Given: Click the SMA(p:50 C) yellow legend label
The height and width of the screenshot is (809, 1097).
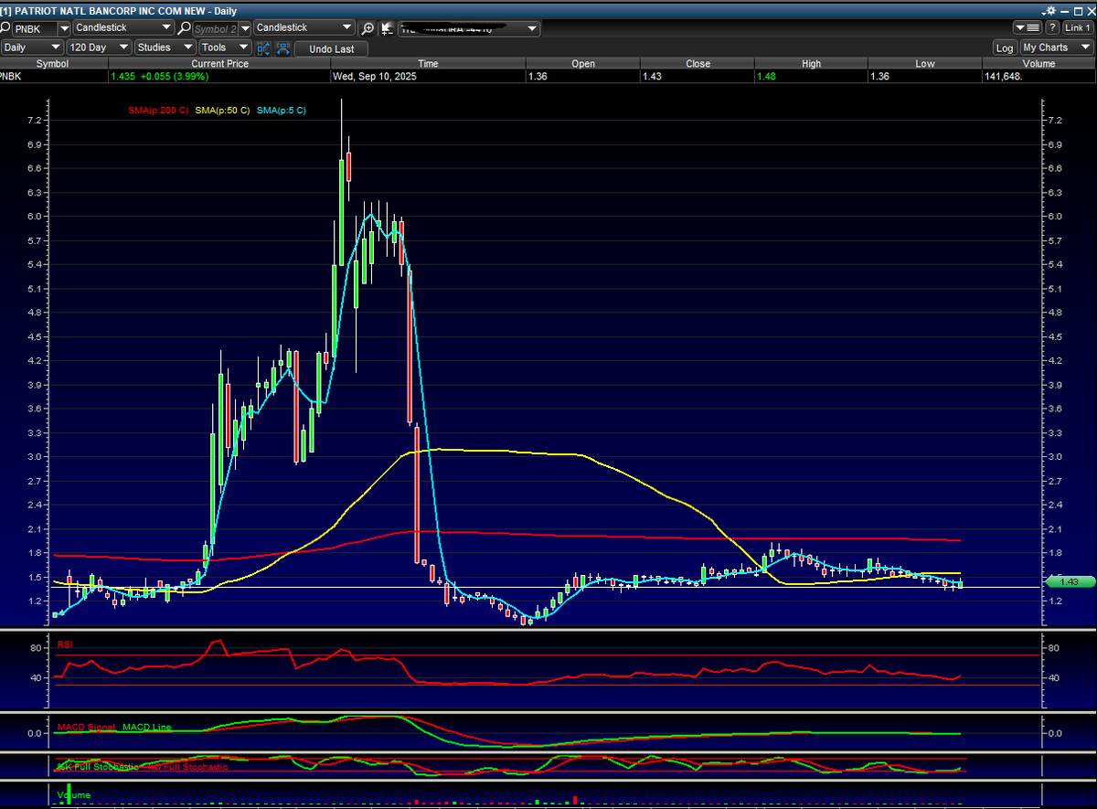Looking at the screenshot, I should (x=222, y=111).
